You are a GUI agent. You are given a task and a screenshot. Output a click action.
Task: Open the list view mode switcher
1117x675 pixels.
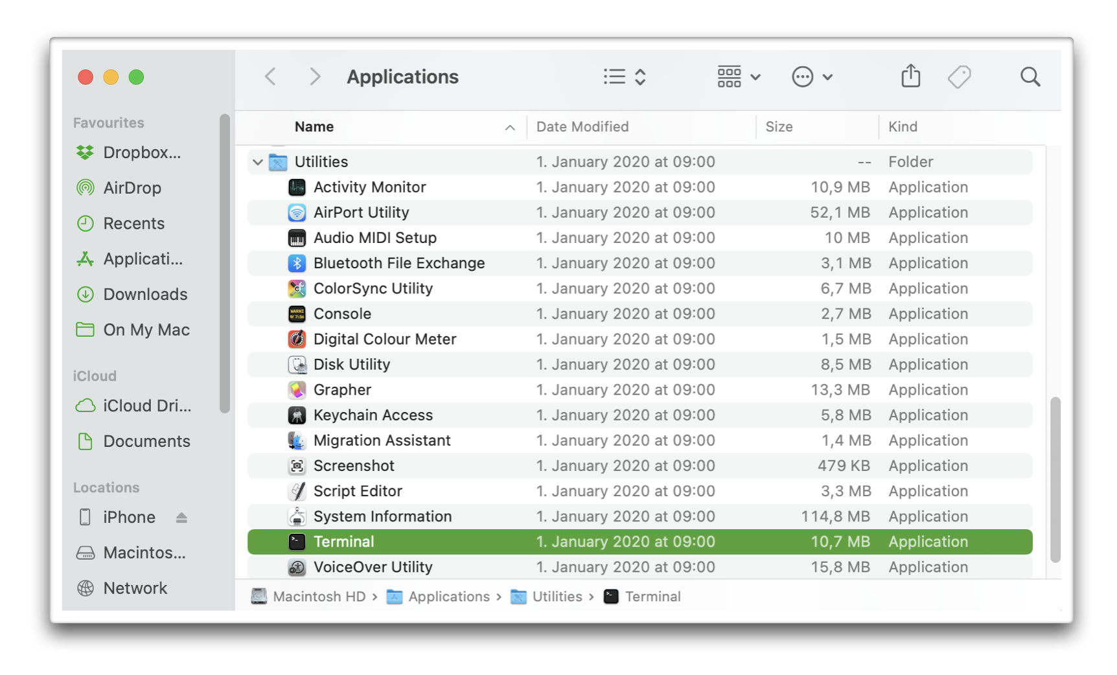pyautogui.click(x=625, y=76)
